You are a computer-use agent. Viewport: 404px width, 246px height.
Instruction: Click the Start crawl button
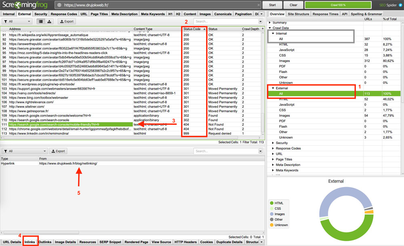(x=272, y=5)
